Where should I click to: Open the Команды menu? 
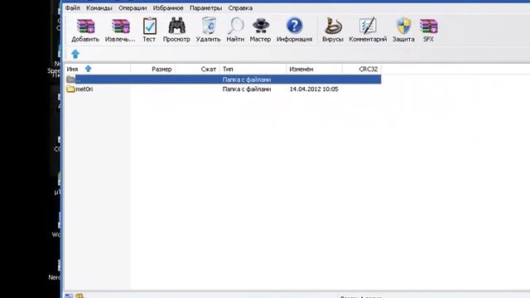pyautogui.click(x=99, y=7)
